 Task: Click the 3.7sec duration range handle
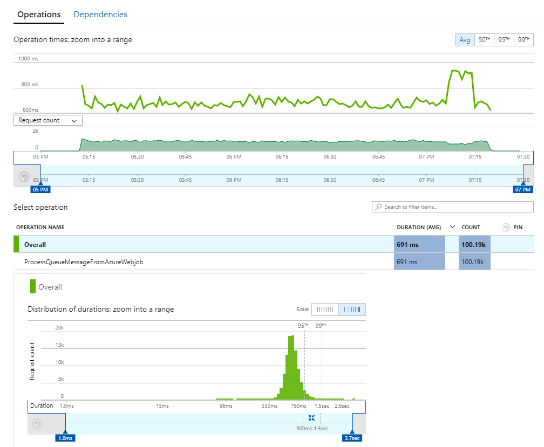tap(352, 438)
